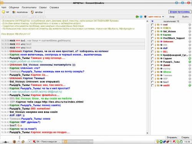Image resolution: width=192 pixels, height=144 pixels.
Task: Tick the checkbox next to FENICS
Action: [x=152, y=28]
